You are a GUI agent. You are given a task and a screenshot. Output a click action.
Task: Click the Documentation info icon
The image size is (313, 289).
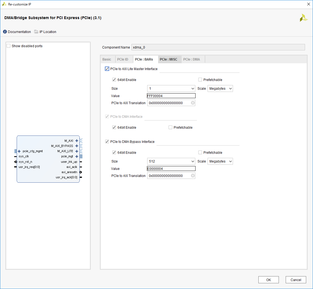[5, 32]
